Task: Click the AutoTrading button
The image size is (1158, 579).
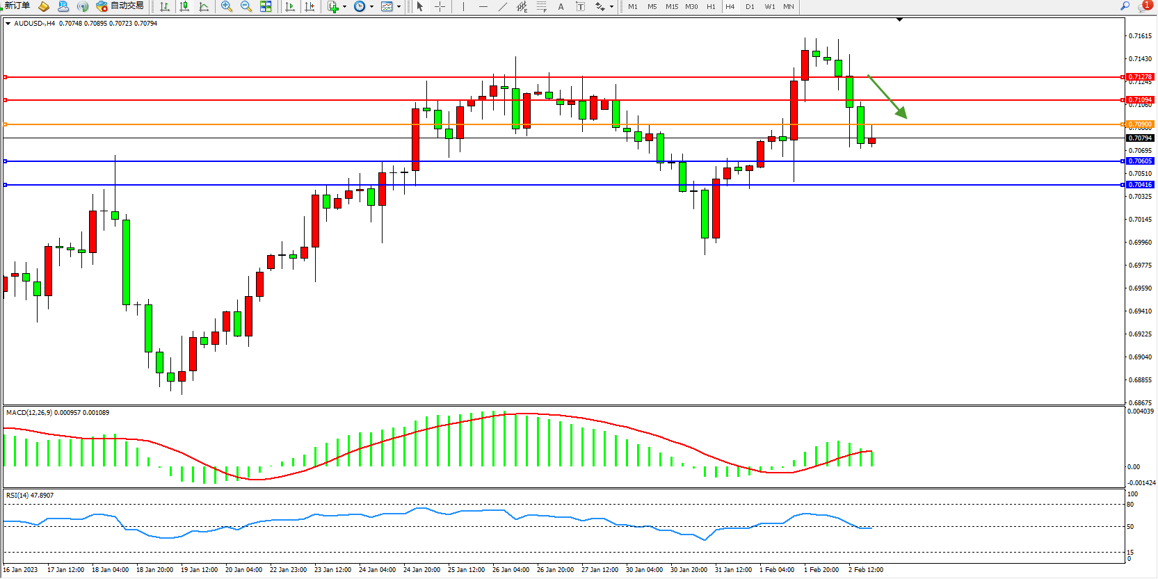Action: (120, 6)
